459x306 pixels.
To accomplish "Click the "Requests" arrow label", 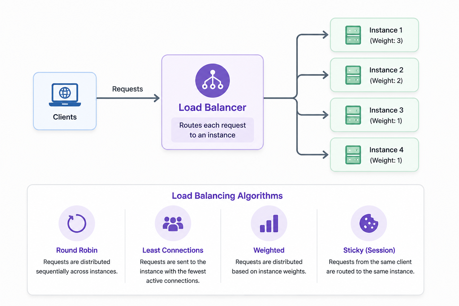I will 128,89.
